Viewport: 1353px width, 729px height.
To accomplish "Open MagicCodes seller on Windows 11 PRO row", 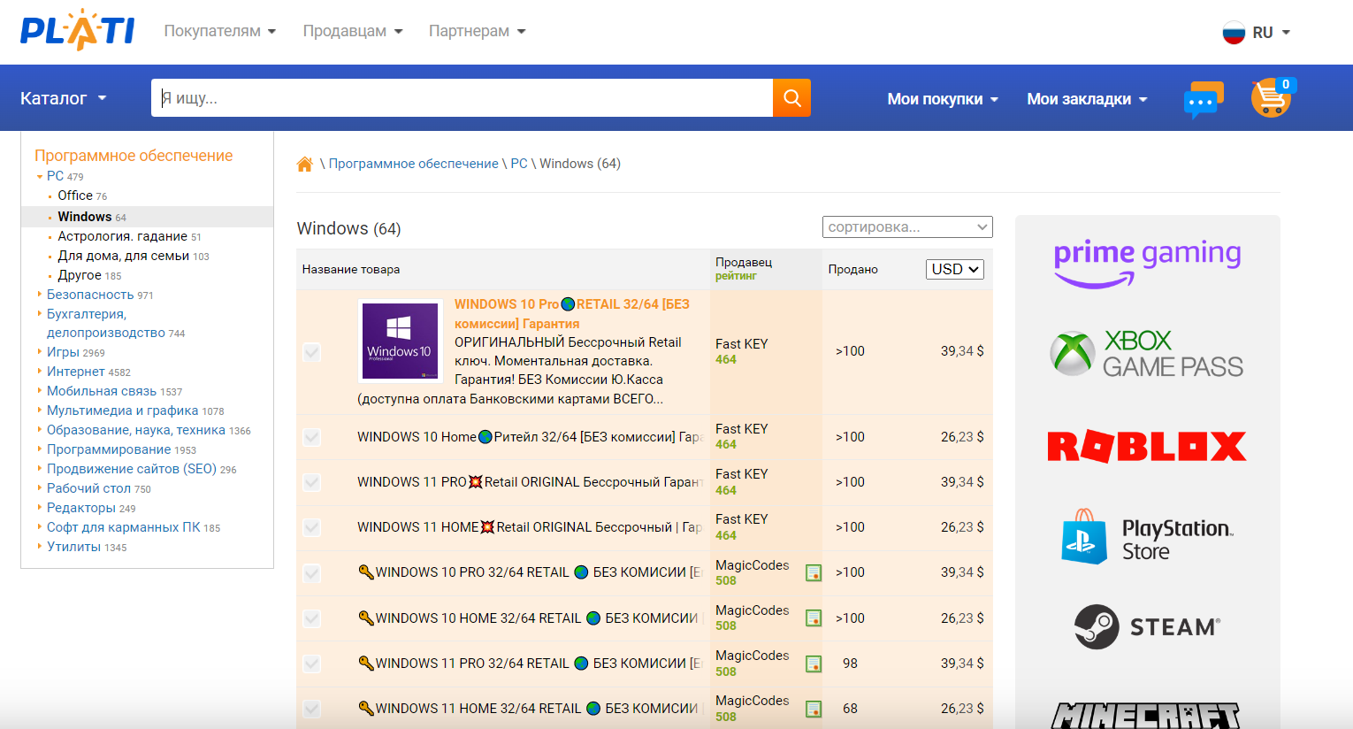I will pyautogui.click(x=752, y=656).
